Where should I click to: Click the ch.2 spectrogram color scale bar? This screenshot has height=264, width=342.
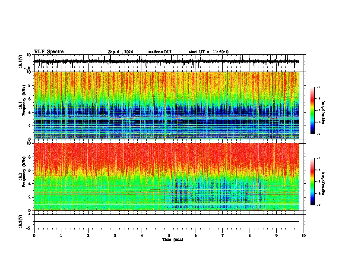point(312,182)
